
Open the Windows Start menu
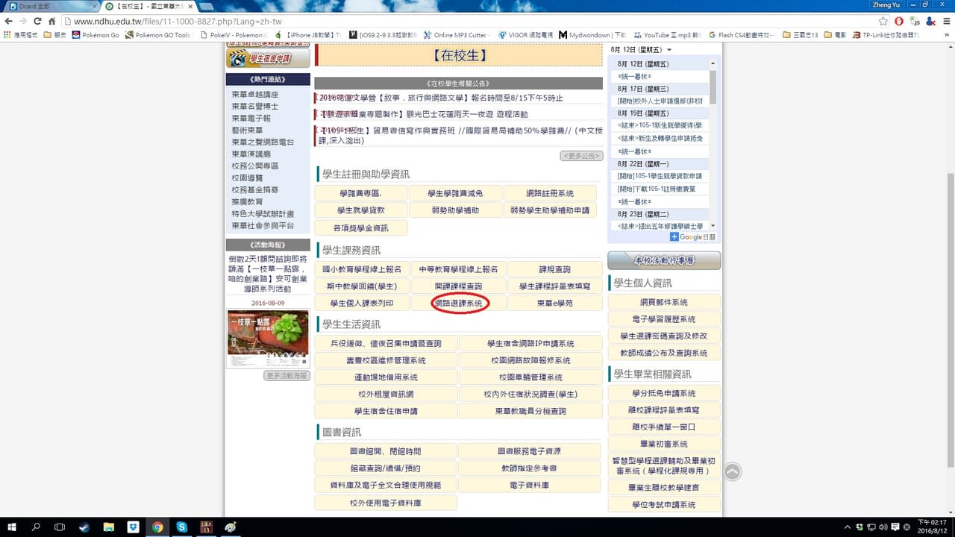pyautogui.click(x=12, y=527)
